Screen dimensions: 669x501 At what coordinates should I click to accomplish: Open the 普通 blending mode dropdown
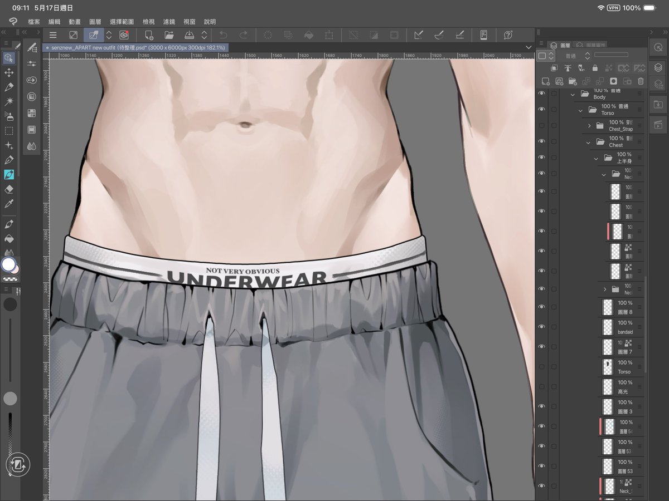pyautogui.click(x=576, y=56)
